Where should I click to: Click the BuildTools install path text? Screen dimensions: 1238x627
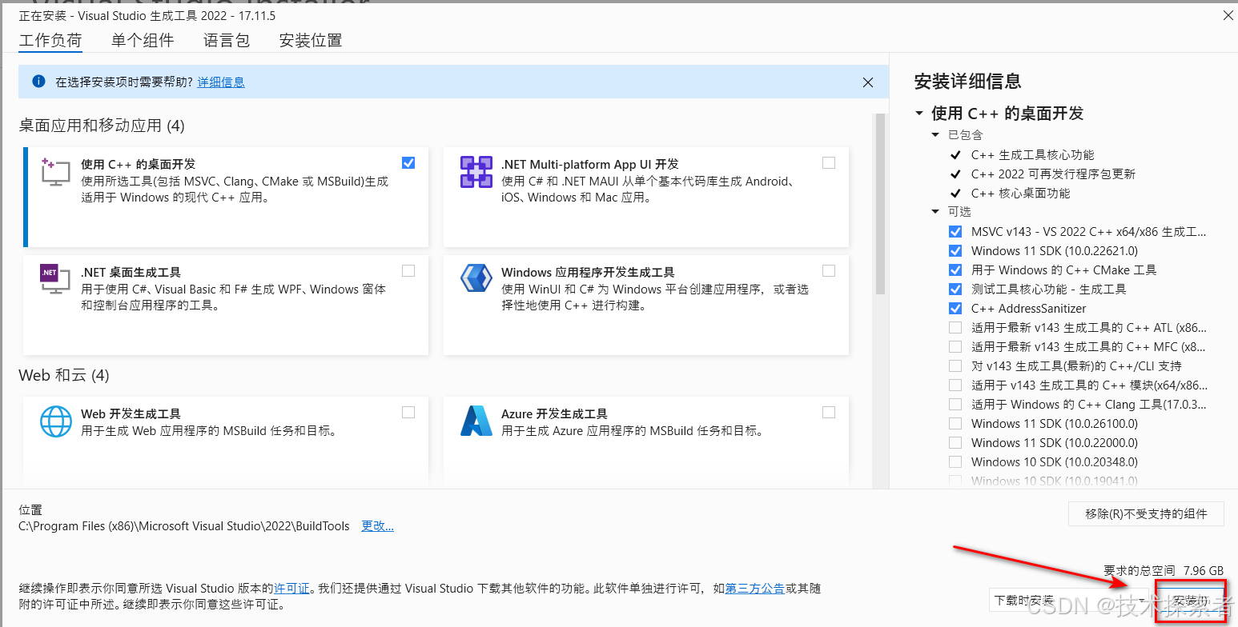[184, 526]
